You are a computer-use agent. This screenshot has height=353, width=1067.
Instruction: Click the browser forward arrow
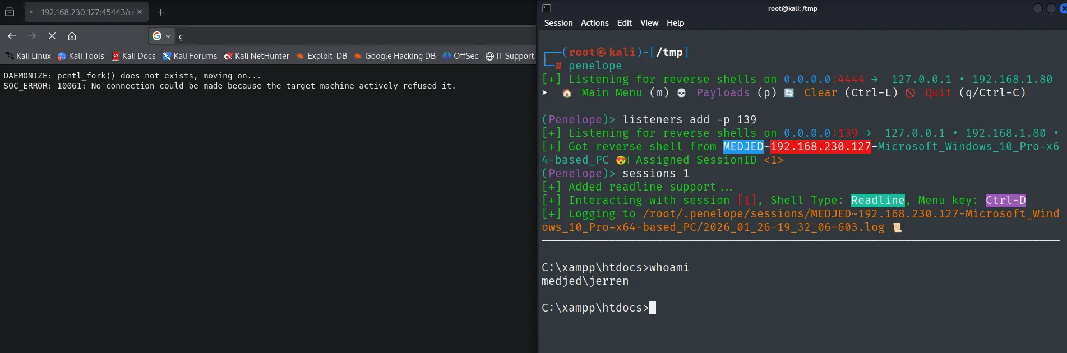[x=32, y=36]
